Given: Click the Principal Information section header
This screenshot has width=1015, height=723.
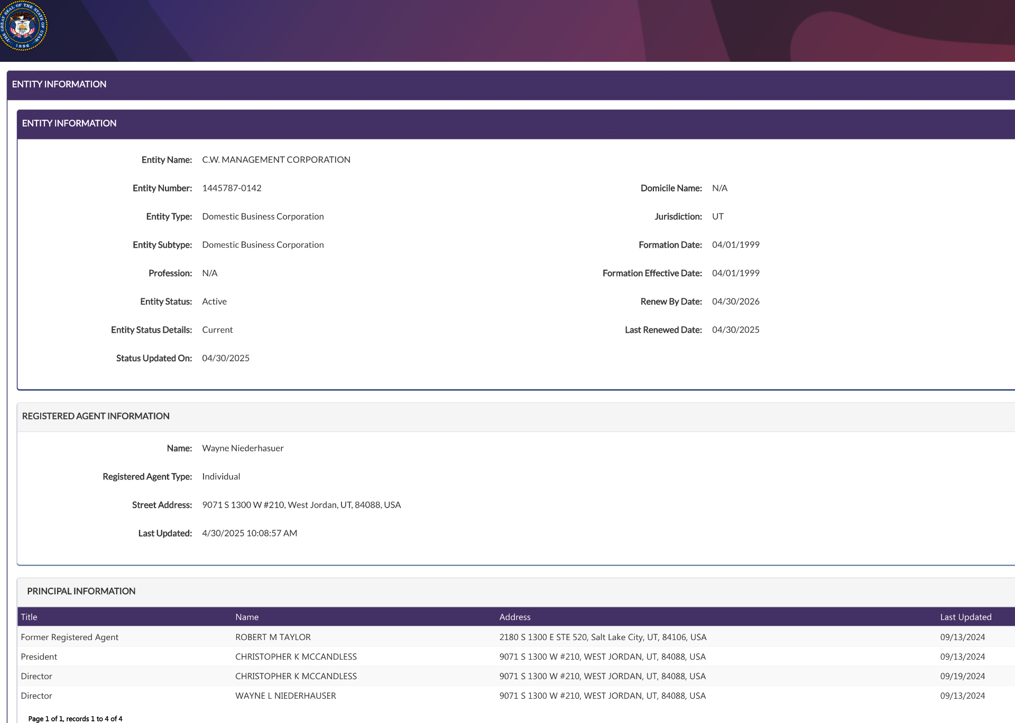Looking at the screenshot, I should pos(81,591).
